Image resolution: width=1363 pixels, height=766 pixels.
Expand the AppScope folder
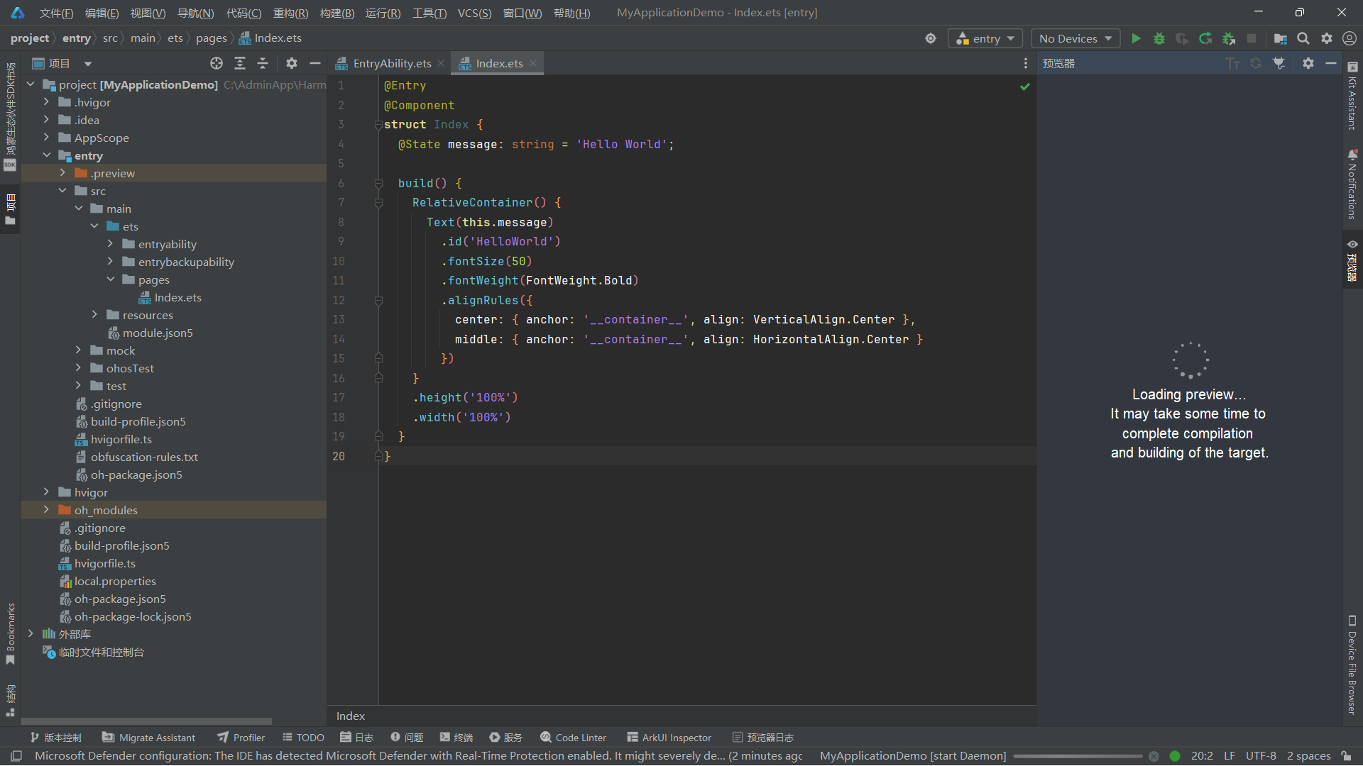click(46, 138)
